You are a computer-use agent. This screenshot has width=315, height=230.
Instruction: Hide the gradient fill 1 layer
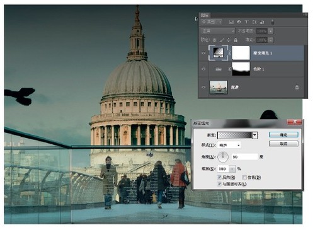203,53
